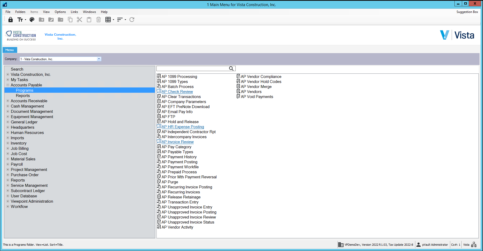Open the AP Check Review link
The image size is (483, 251).
tap(177, 92)
